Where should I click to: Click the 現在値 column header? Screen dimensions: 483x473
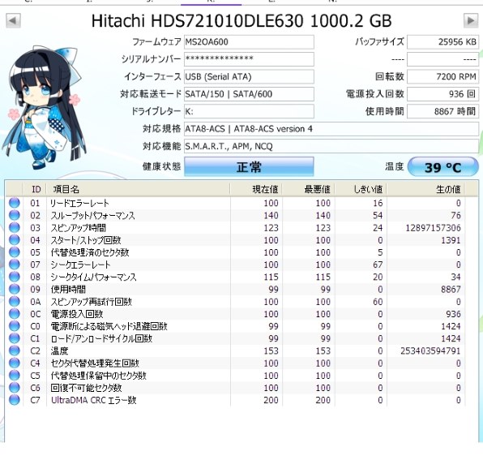click(256, 189)
